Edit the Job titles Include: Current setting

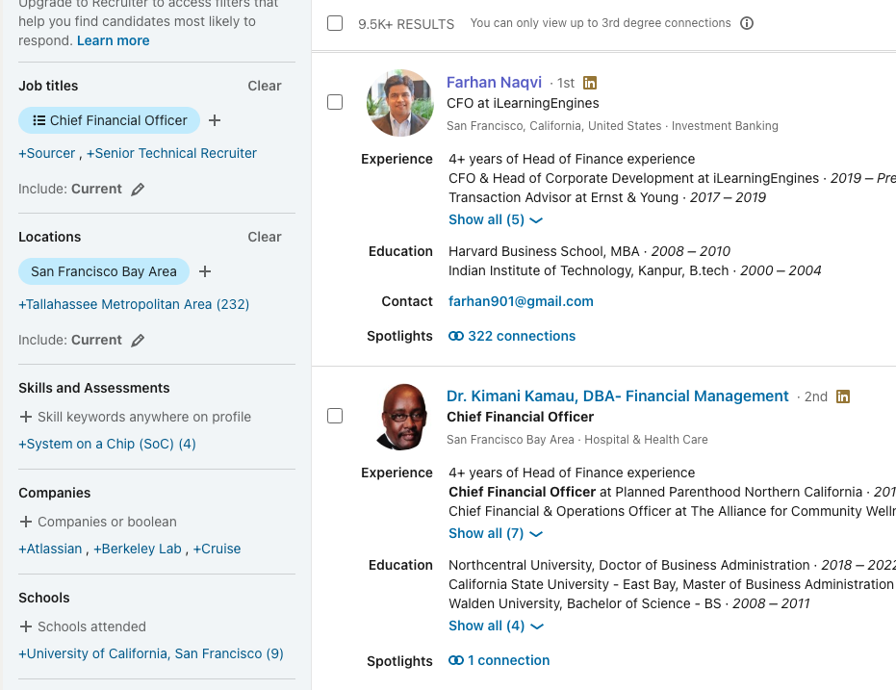[138, 189]
